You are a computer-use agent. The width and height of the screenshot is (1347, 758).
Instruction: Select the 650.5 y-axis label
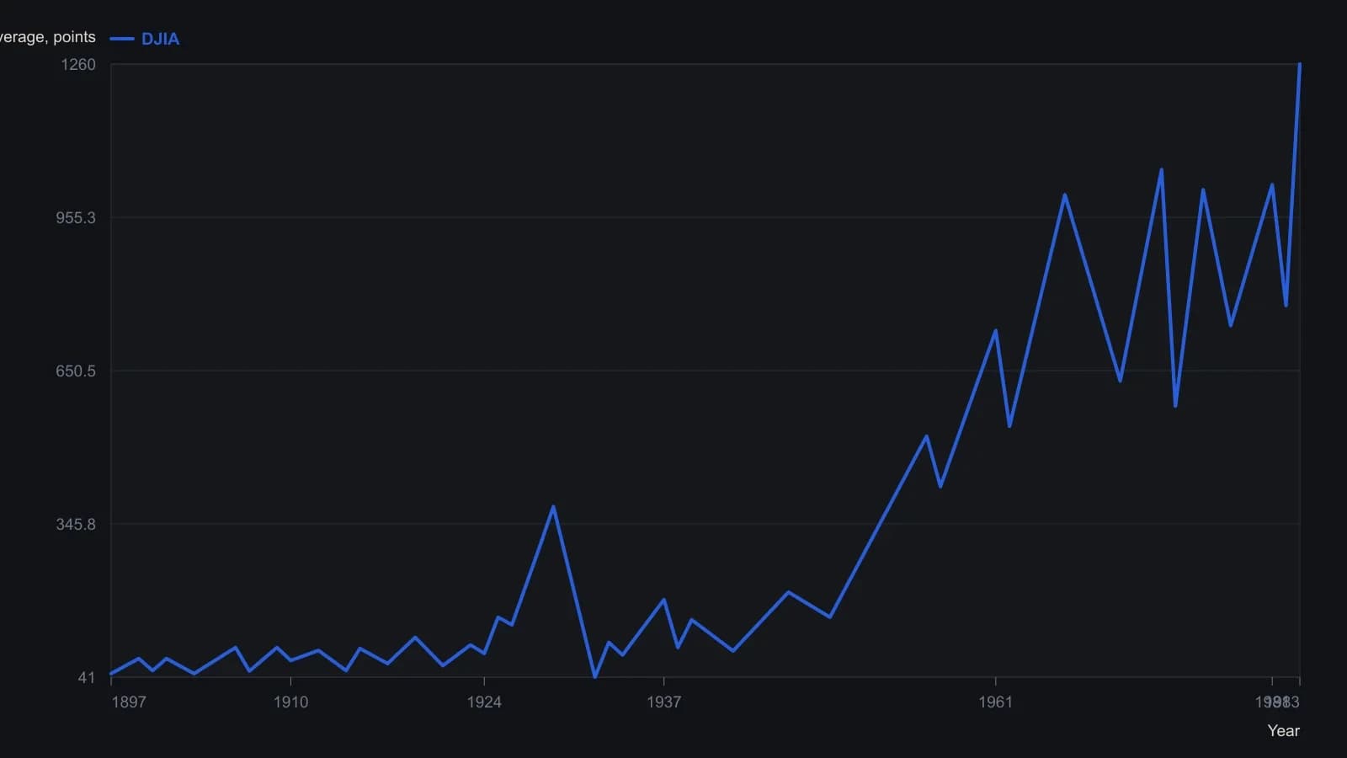point(76,371)
